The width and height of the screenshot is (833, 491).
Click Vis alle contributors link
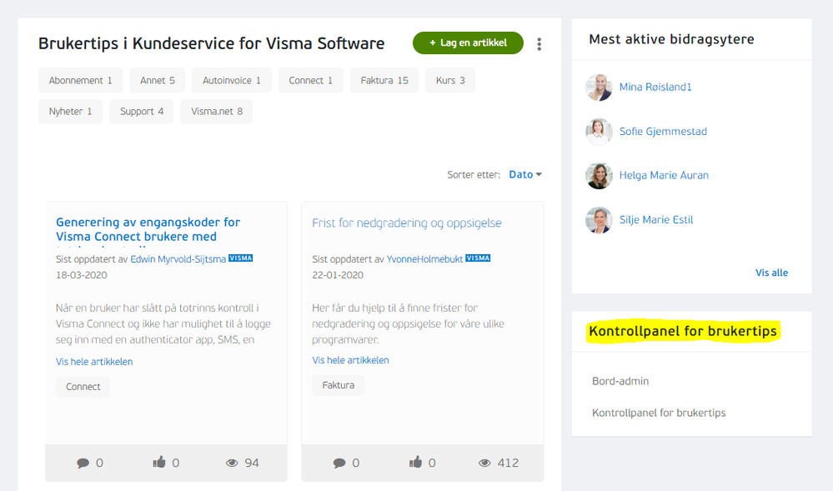(772, 273)
